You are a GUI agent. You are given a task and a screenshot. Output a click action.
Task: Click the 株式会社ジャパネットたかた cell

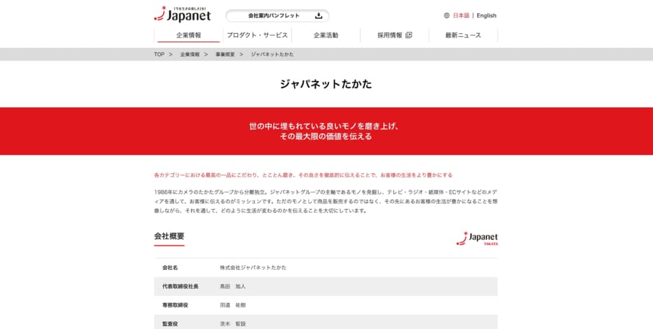pyautogui.click(x=253, y=268)
